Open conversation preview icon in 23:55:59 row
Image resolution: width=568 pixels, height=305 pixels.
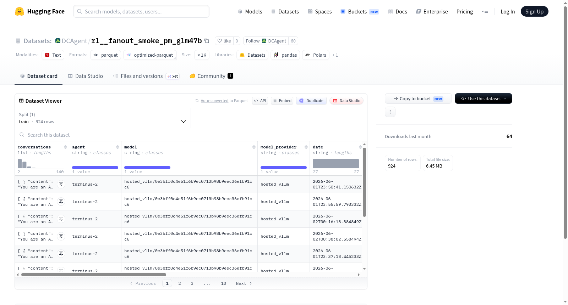pos(61,202)
